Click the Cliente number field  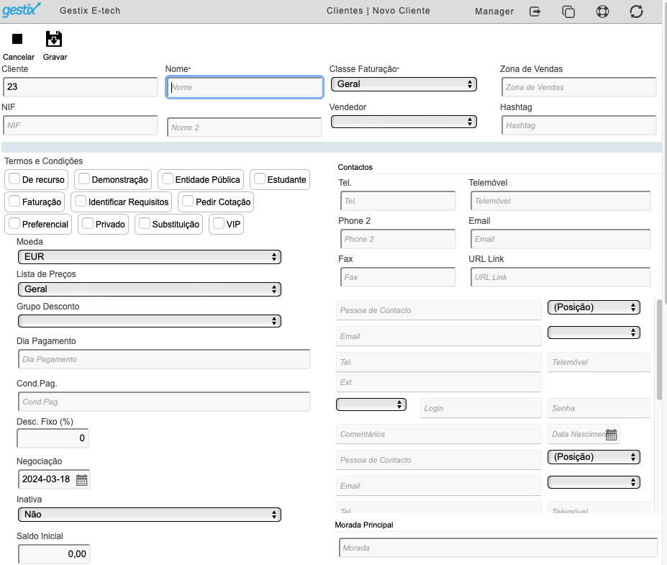81,87
